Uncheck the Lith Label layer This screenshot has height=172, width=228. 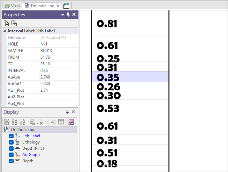click(11, 136)
